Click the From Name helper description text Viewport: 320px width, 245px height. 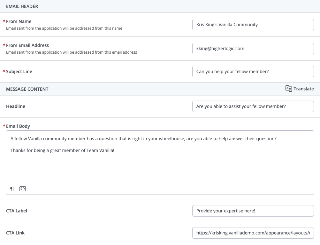[64, 28]
